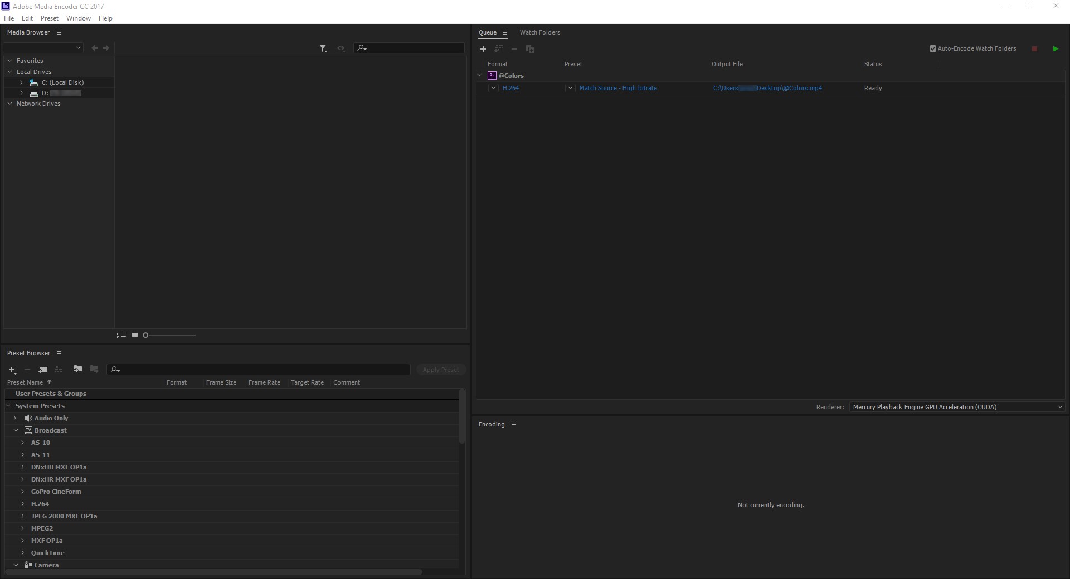Image resolution: width=1070 pixels, height=579 pixels.
Task: Switch Media Browser to thumbnail view
Action: click(x=134, y=335)
